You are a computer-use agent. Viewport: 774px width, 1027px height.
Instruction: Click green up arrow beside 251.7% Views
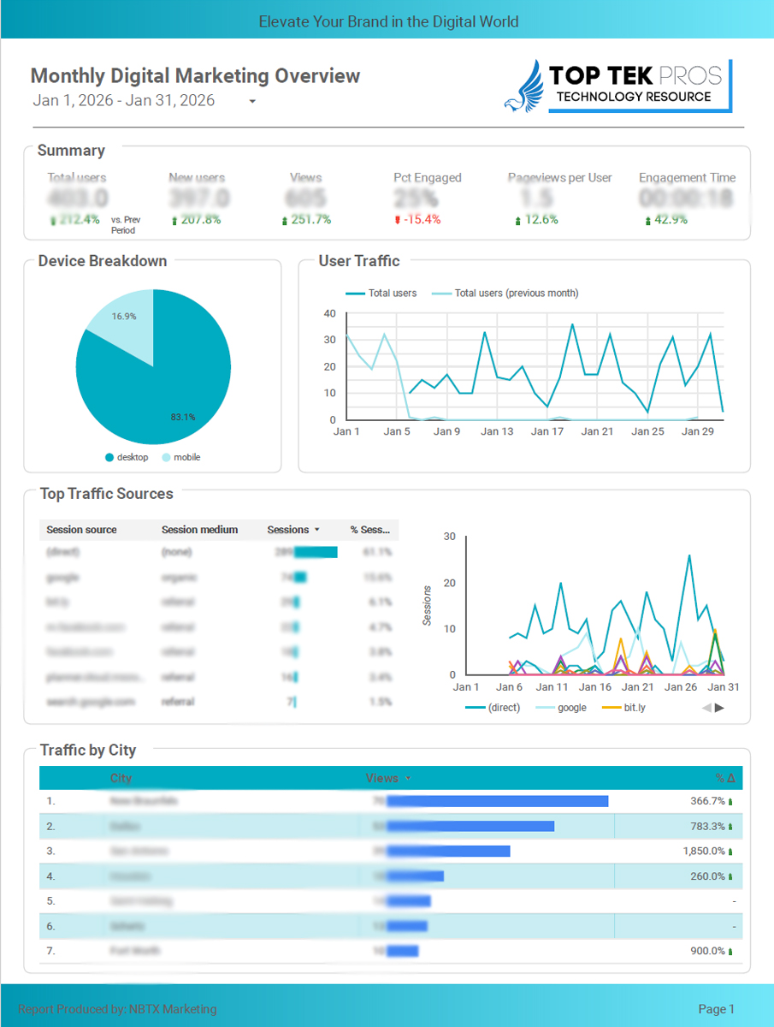coord(284,221)
